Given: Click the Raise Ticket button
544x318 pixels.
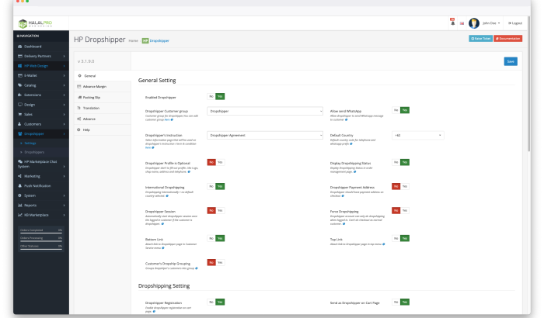Looking at the screenshot, I should coord(480,39).
